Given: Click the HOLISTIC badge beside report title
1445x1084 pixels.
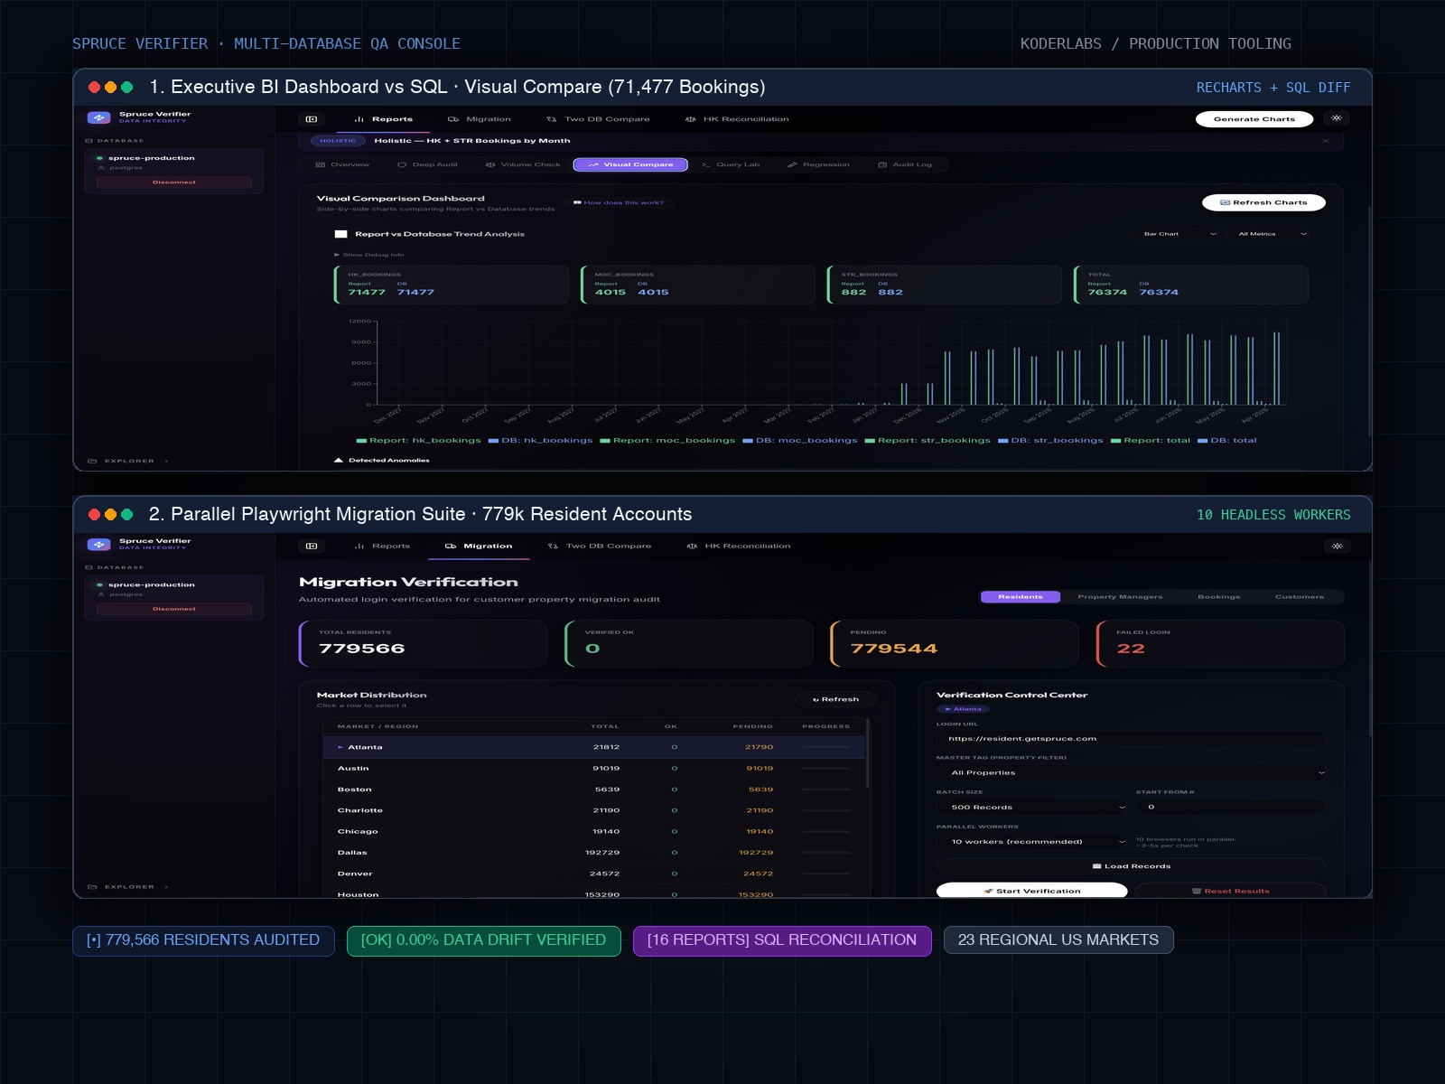Looking at the screenshot, I should tap(338, 141).
